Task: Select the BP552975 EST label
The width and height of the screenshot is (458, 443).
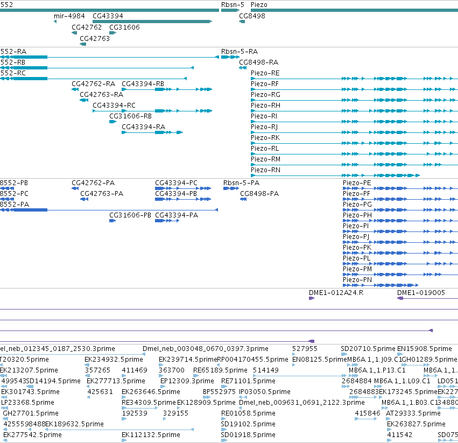Action: (219, 392)
